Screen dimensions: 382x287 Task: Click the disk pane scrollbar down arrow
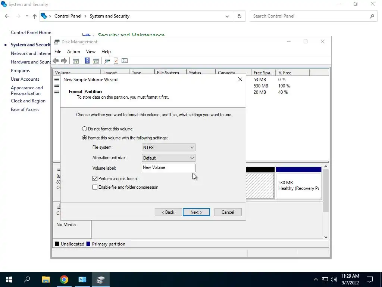[326, 237]
